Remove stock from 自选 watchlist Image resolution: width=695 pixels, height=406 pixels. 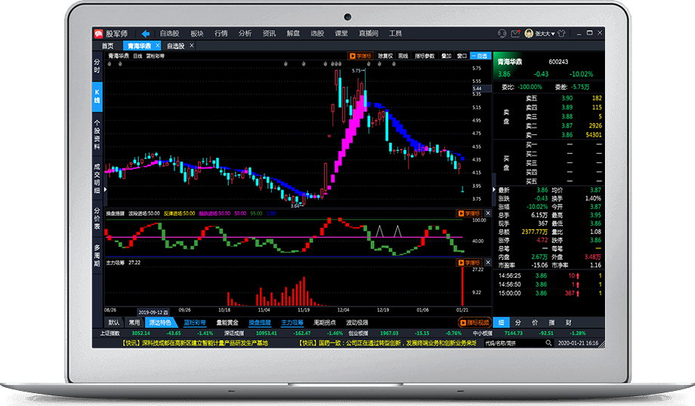pyautogui.click(x=480, y=56)
